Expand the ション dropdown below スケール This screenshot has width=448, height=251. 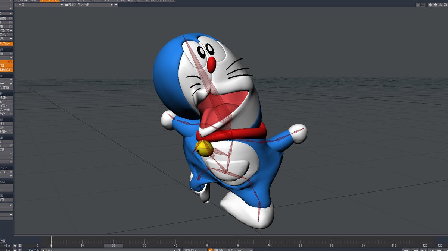(6, 114)
